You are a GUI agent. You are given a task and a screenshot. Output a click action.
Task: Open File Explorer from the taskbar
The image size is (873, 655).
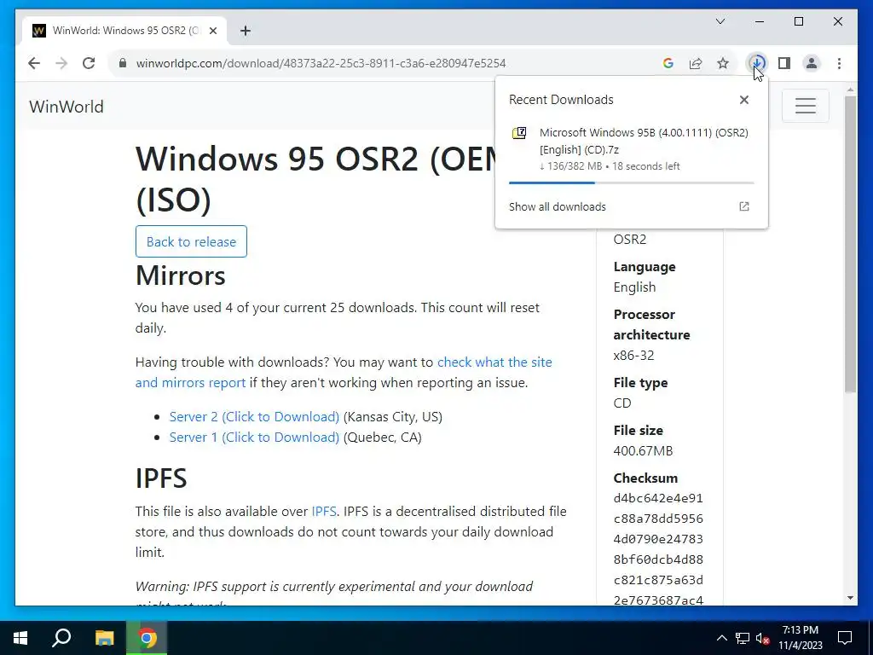coord(104,638)
